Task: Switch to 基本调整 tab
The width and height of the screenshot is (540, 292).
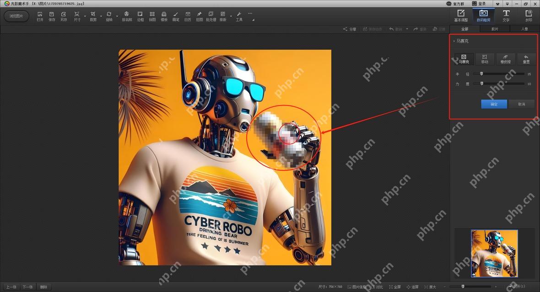Action: (461, 16)
